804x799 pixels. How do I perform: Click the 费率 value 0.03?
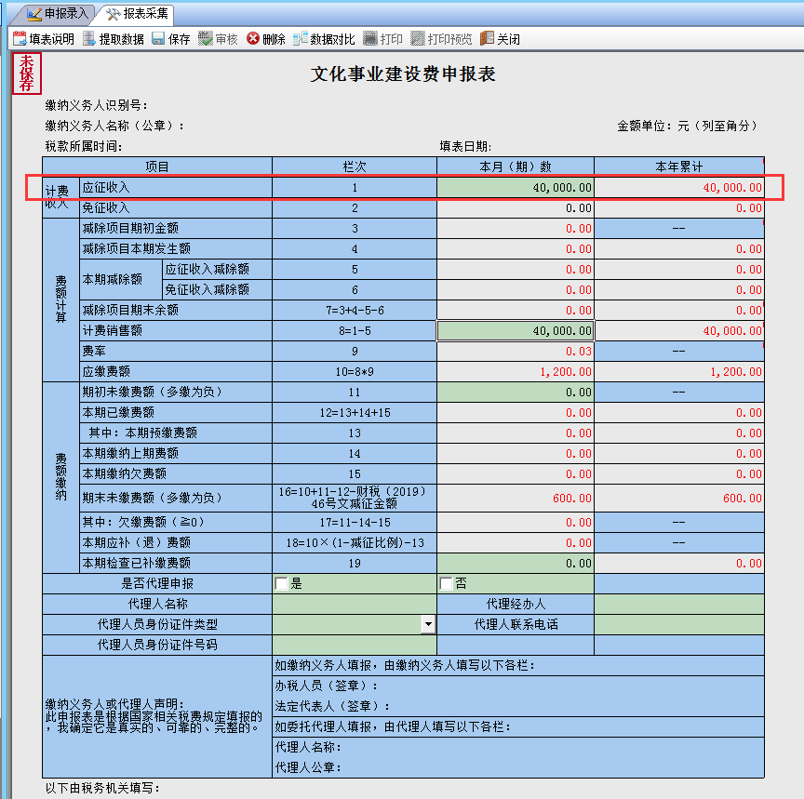[579, 351]
